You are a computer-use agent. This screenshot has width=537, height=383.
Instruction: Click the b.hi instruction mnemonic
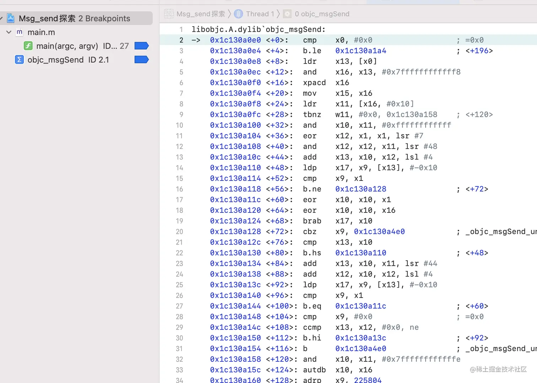tap(312, 338)
